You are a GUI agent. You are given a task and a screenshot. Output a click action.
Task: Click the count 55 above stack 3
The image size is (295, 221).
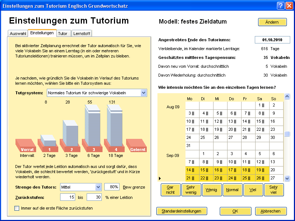coord(90,102)
